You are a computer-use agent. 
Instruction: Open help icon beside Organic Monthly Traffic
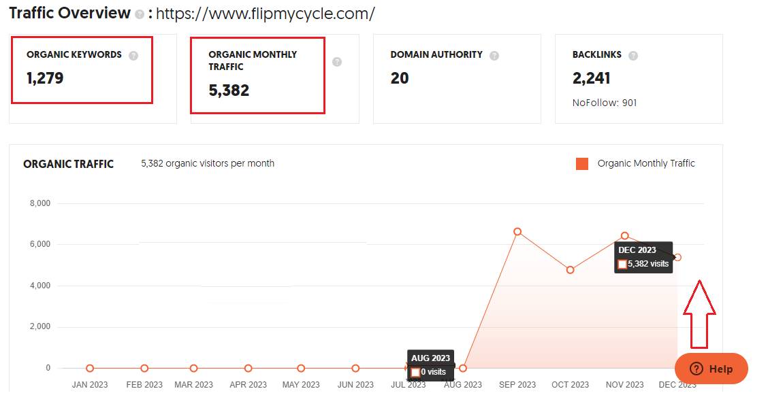coord(337,62)
